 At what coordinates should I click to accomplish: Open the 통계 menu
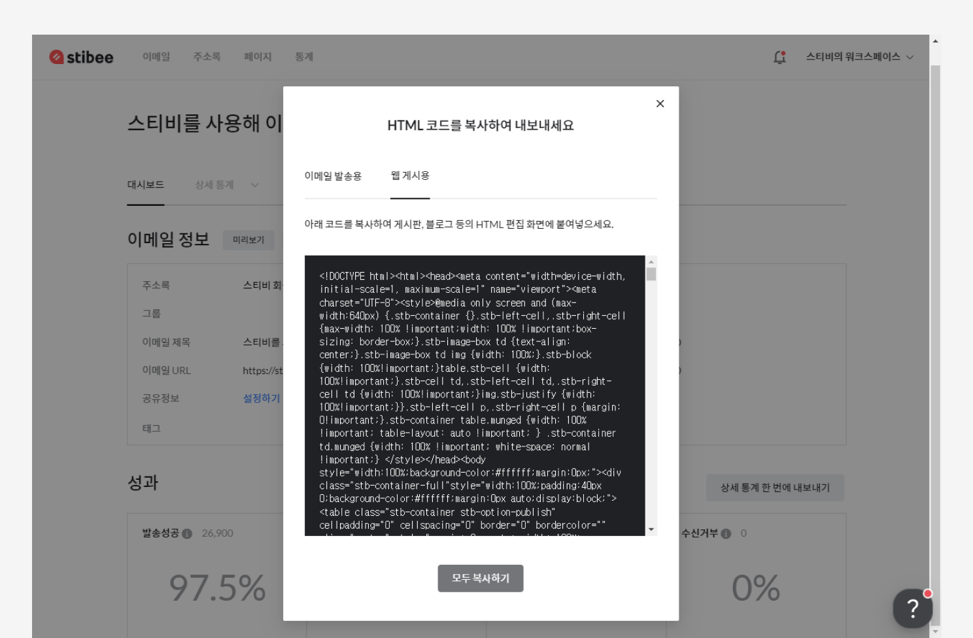click(x=304, y=57)
